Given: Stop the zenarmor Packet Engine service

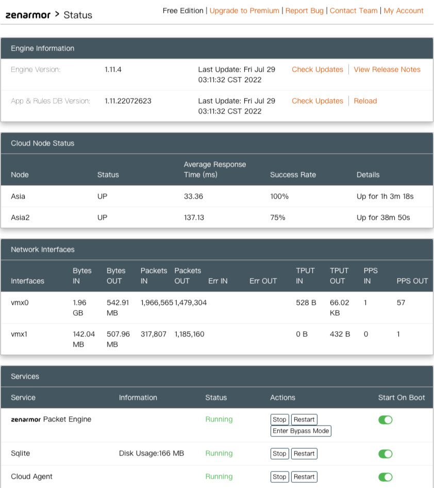Looking at the screenshot, I should point(279,419).
